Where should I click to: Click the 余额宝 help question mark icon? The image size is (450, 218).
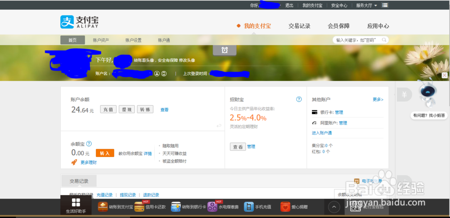pyautogui.click(x=89, y=143)
